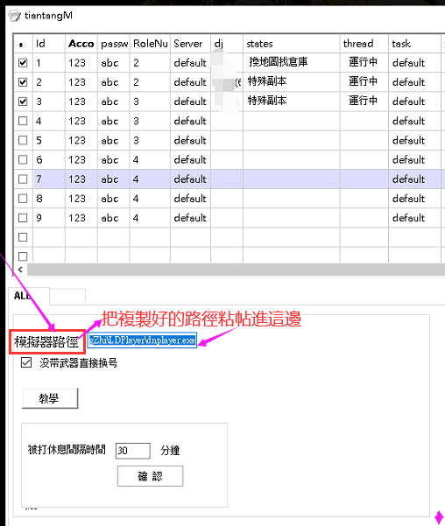Sort table by the Id column header
445x526 pixels.
click(x=49, y=44)
